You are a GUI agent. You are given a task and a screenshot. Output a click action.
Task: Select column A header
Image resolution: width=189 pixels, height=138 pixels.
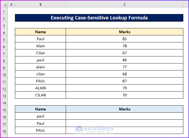(x=11, y=5)
